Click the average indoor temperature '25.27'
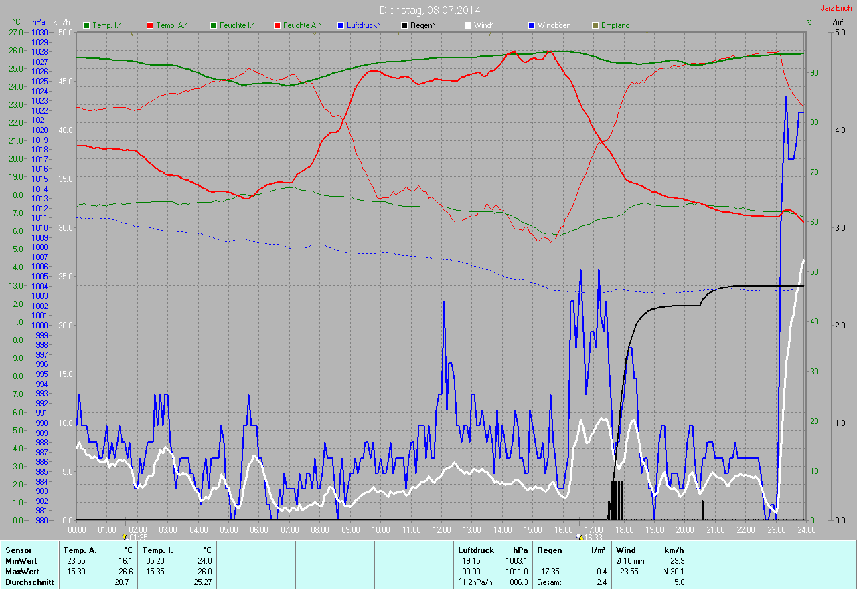This screenshot has width=857, height=589. point(203,582)
